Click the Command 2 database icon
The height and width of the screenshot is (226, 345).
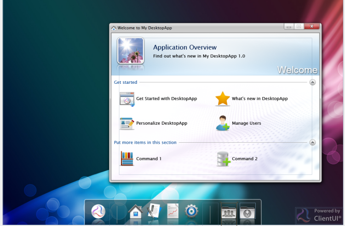(x=223, y=159)
